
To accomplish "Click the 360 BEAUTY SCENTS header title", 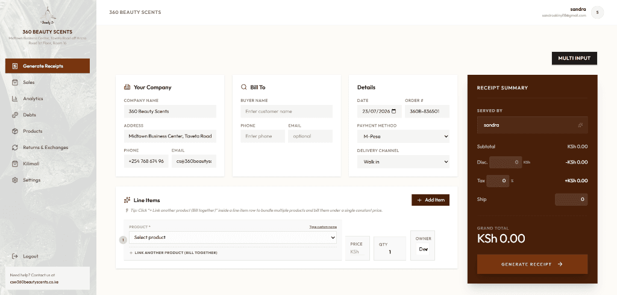I will [135, 12].
